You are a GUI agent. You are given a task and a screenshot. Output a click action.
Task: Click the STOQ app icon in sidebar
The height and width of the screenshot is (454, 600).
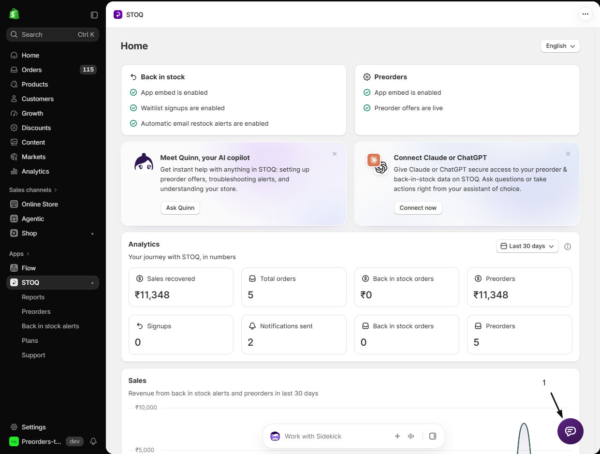point(14,282)
